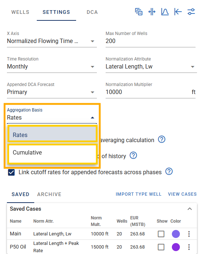Click the P50 Oil purple color swatch
Image resolution: width=201 pixels, height=254 pixels.
coord(176,247)
